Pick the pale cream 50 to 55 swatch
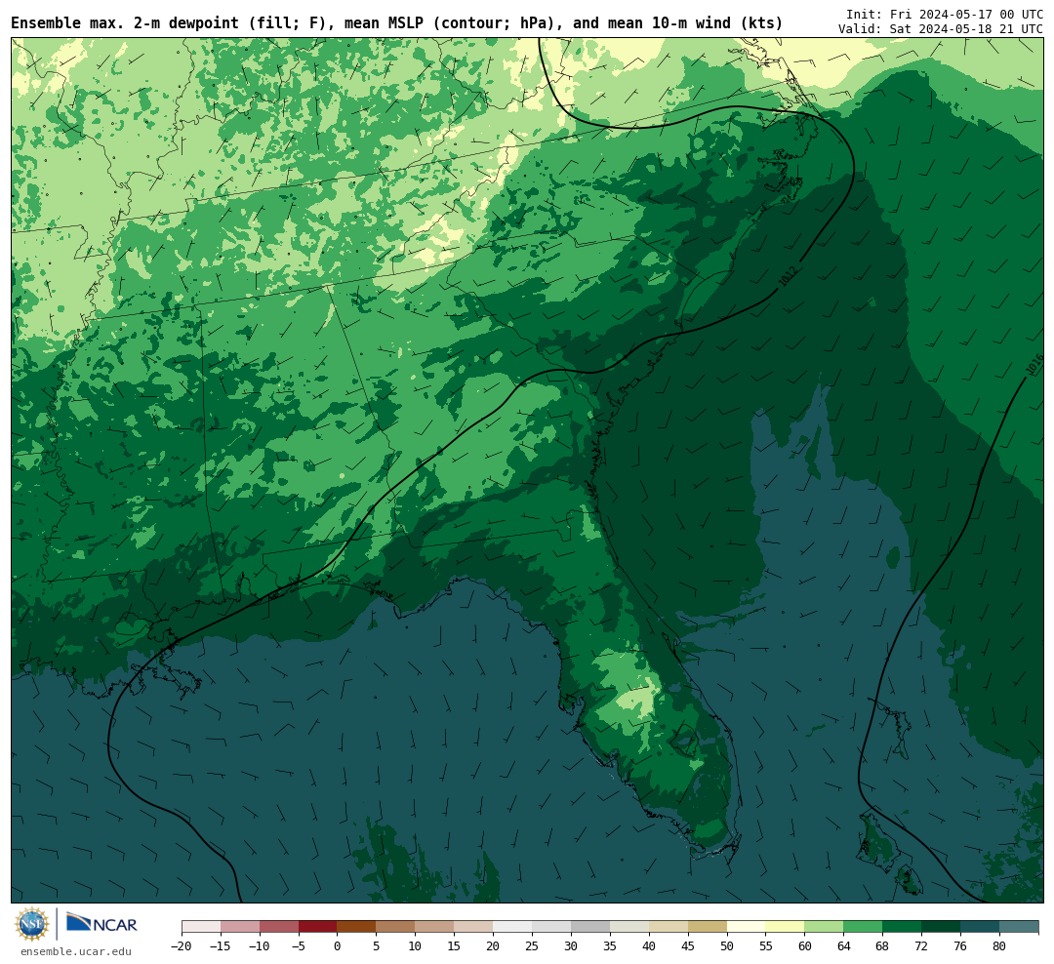The height and width of the screenshot is (964, 1054). 747,927
